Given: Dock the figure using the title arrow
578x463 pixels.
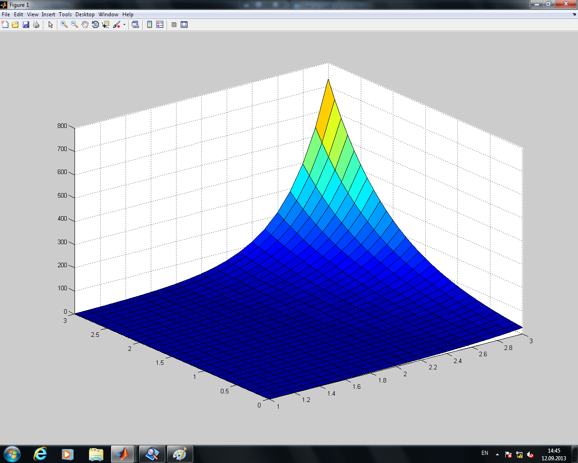Looking at the screenshot, I should [574, 14].
